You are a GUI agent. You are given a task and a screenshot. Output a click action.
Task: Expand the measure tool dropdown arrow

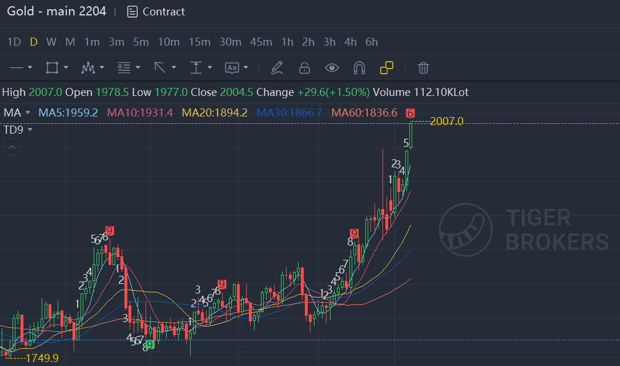tap(210, 67)
